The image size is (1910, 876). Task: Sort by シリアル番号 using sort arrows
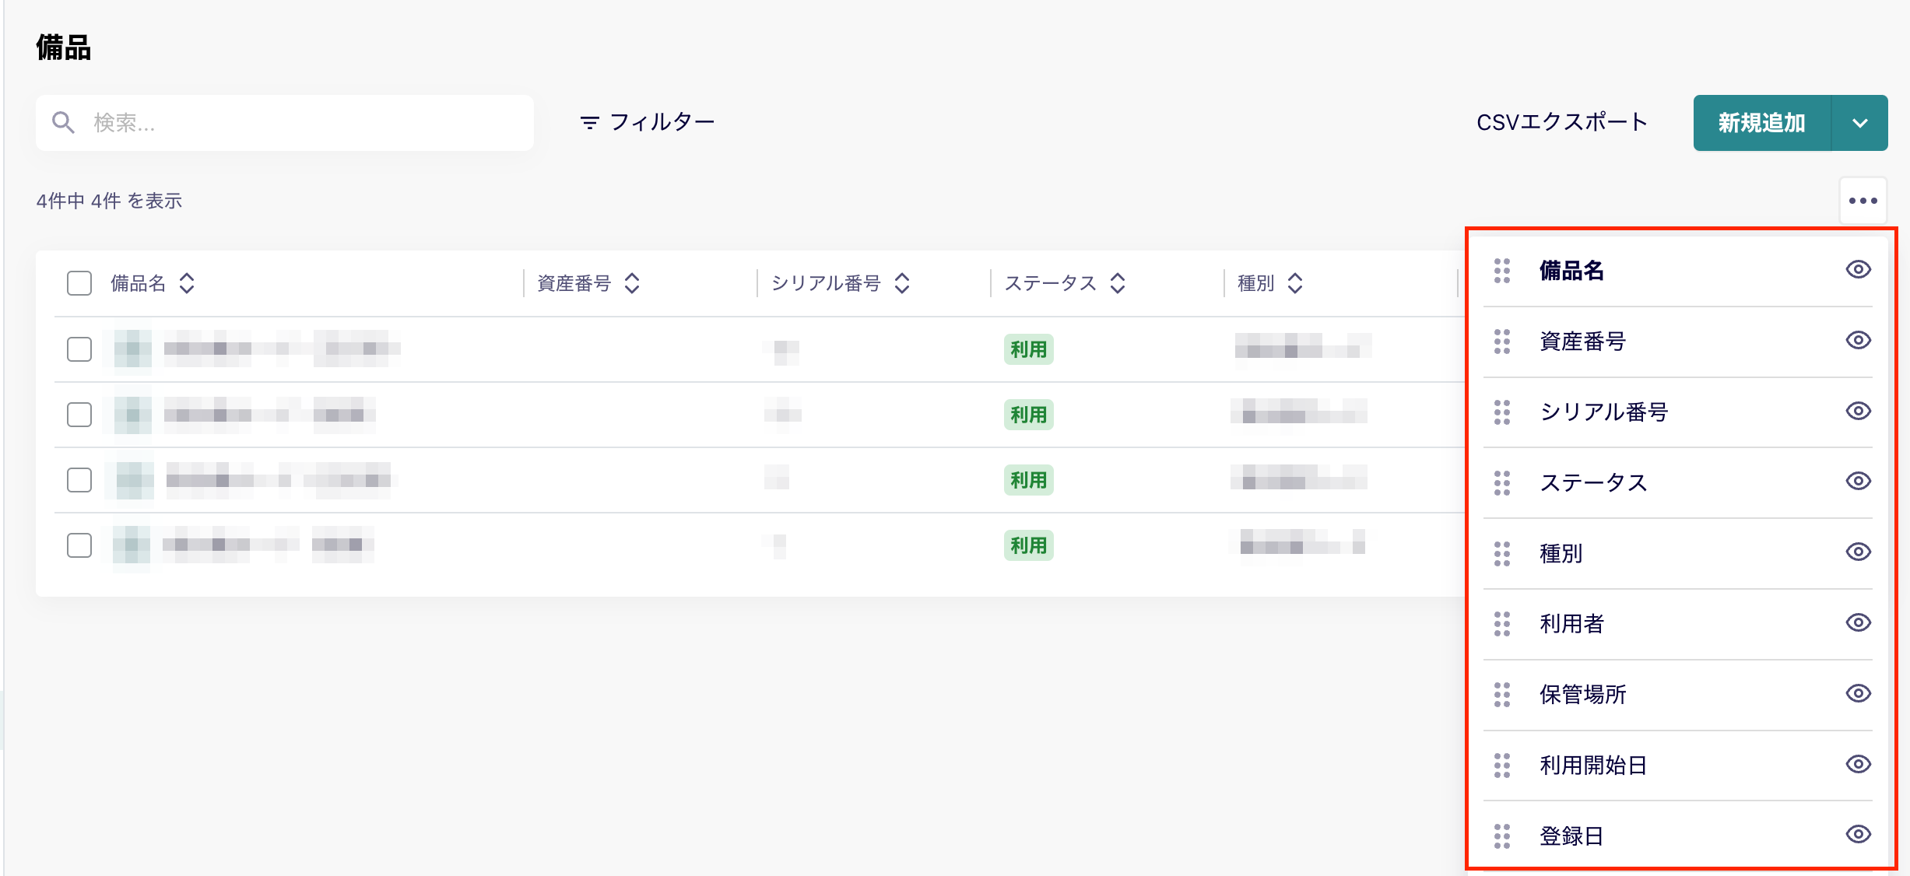coord(902,283)
